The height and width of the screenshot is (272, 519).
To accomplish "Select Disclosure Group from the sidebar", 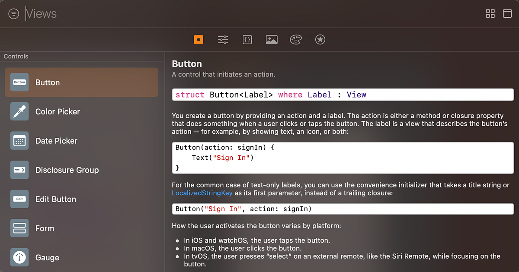I will (67, 170).
